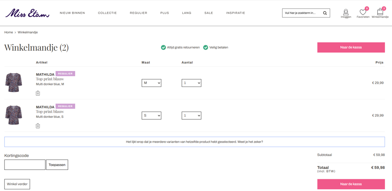Go to Home breadcrumb link
This screenshot has width=392, height=191.
coord(8,32)
